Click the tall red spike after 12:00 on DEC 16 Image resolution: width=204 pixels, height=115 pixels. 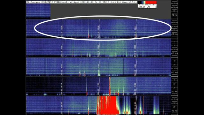click(x=110, y=86)
